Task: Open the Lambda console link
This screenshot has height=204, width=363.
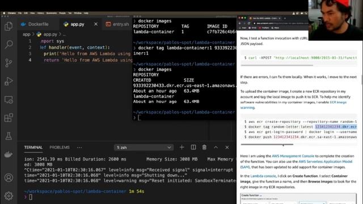Action: (x=263, y=176)
